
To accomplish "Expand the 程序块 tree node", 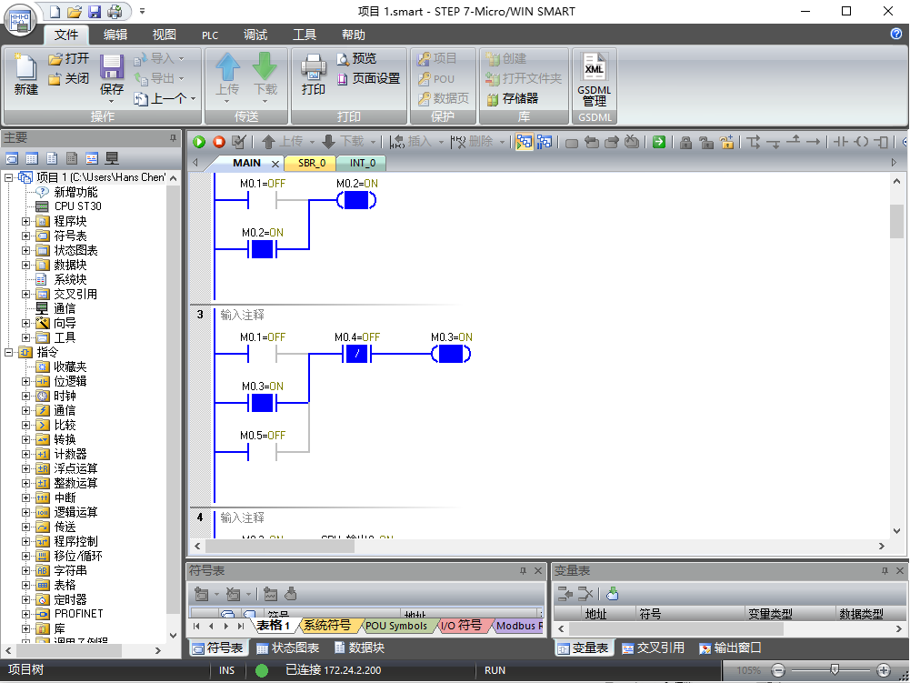I will click(x=25, y=221).
